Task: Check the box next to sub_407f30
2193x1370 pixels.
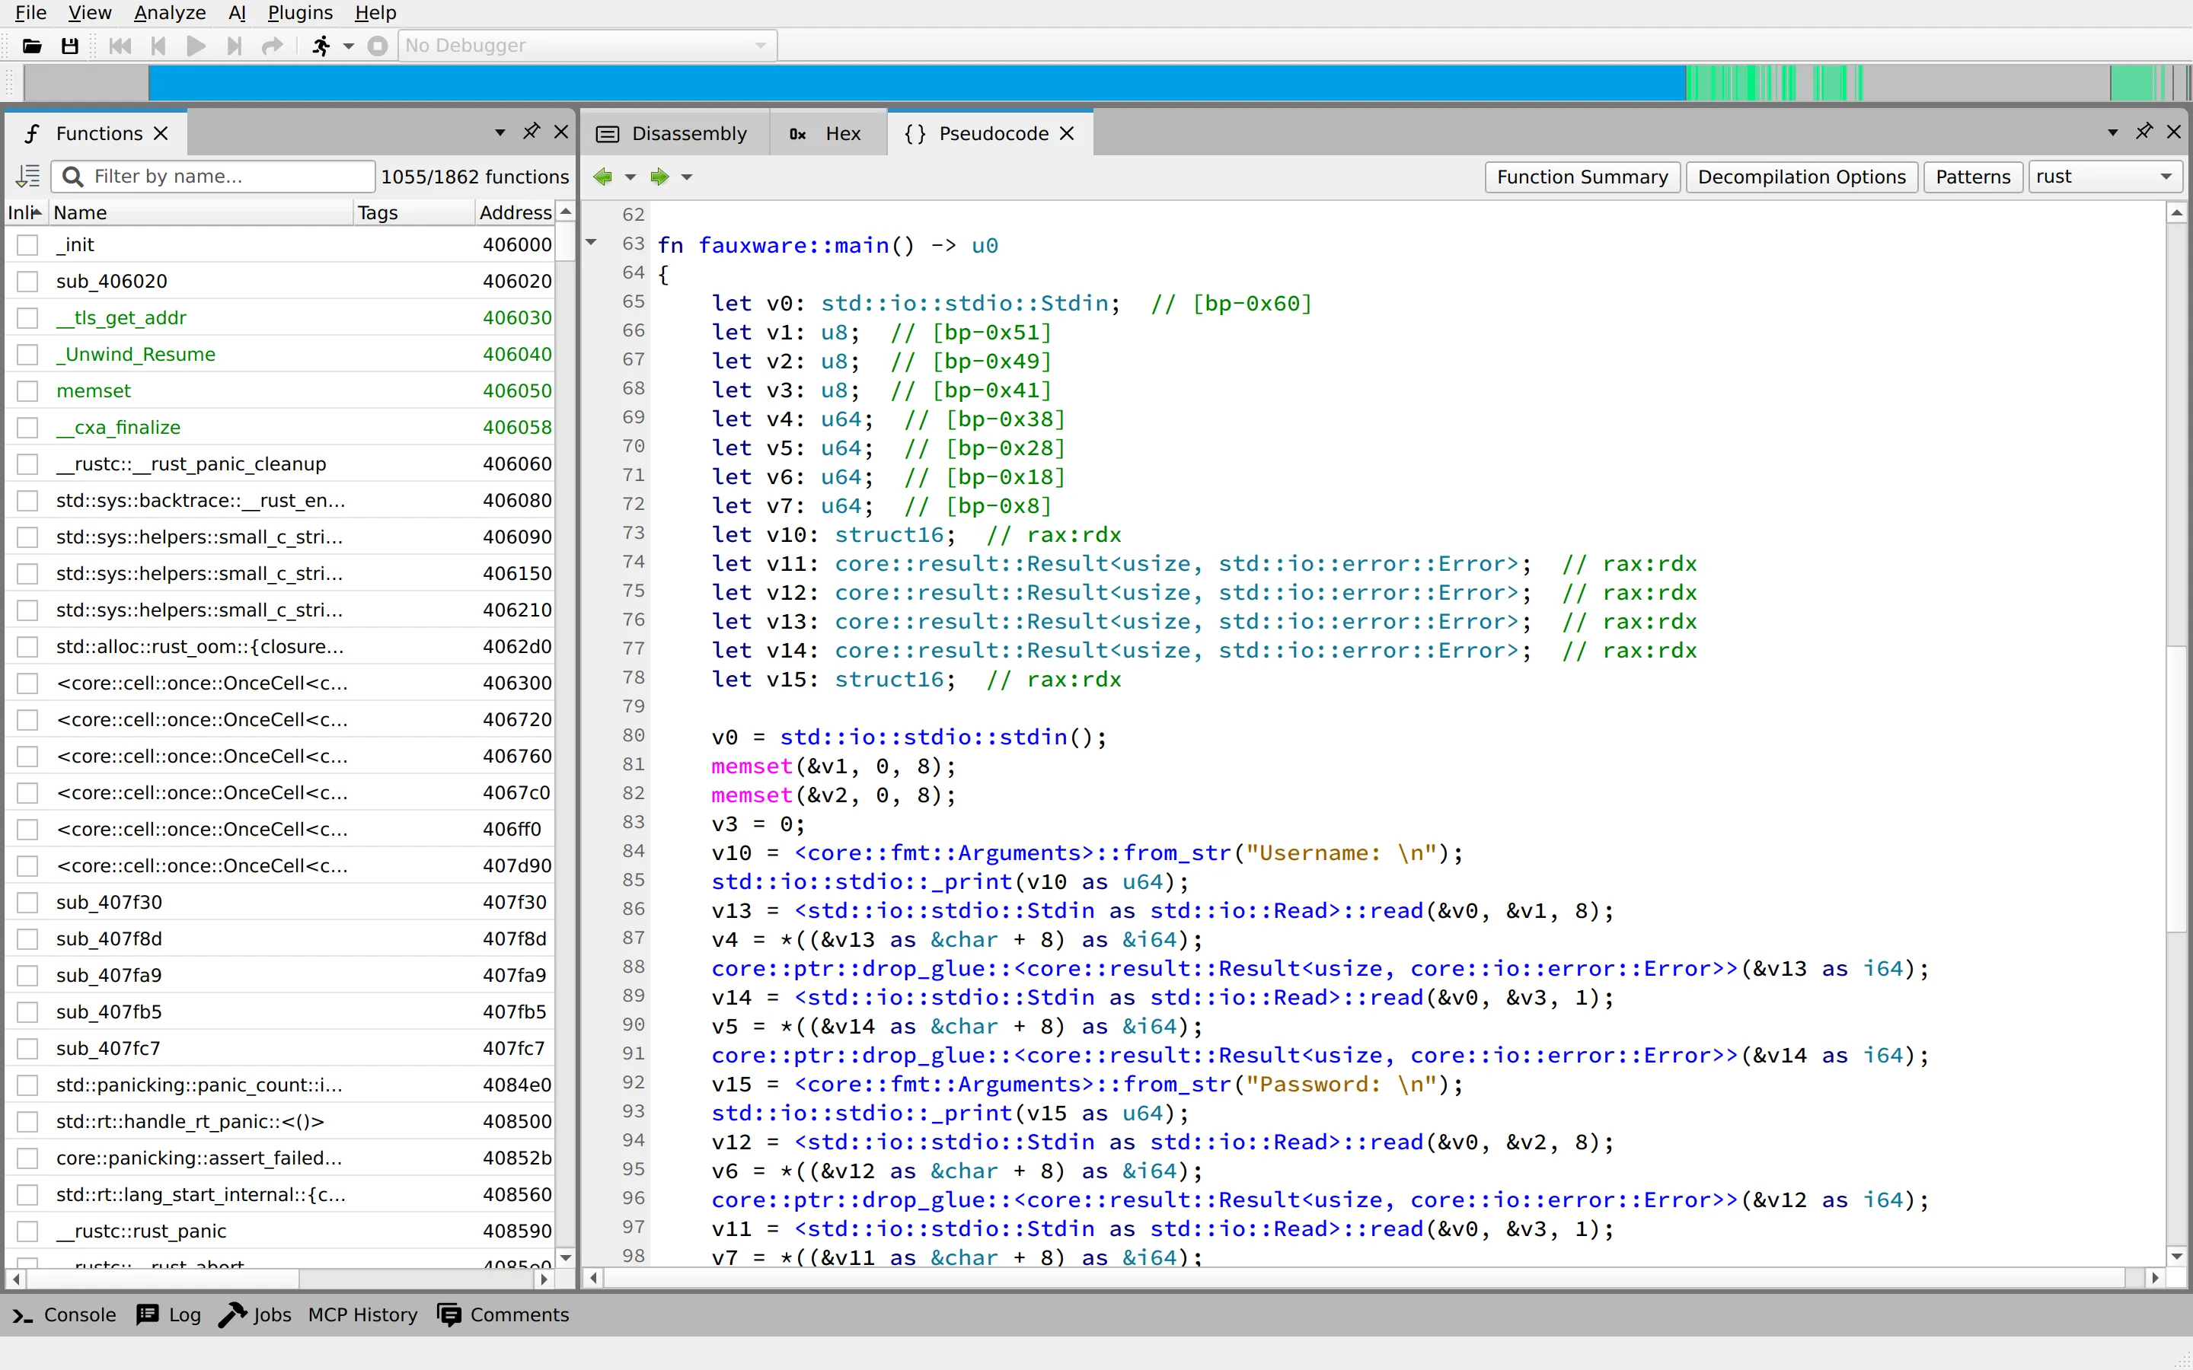Action: tap(28, 903)
